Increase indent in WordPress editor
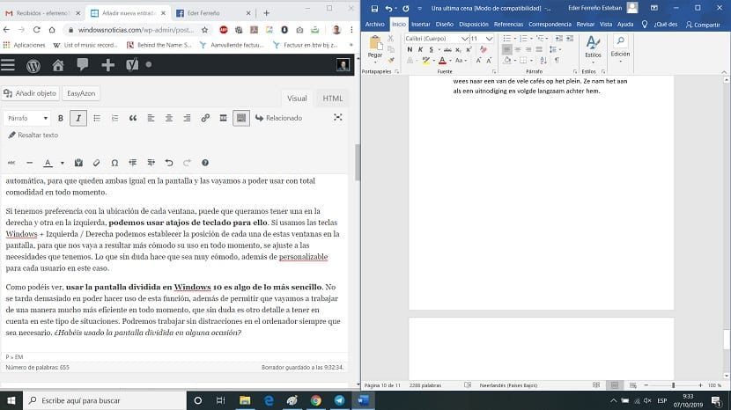 point(151,163)
